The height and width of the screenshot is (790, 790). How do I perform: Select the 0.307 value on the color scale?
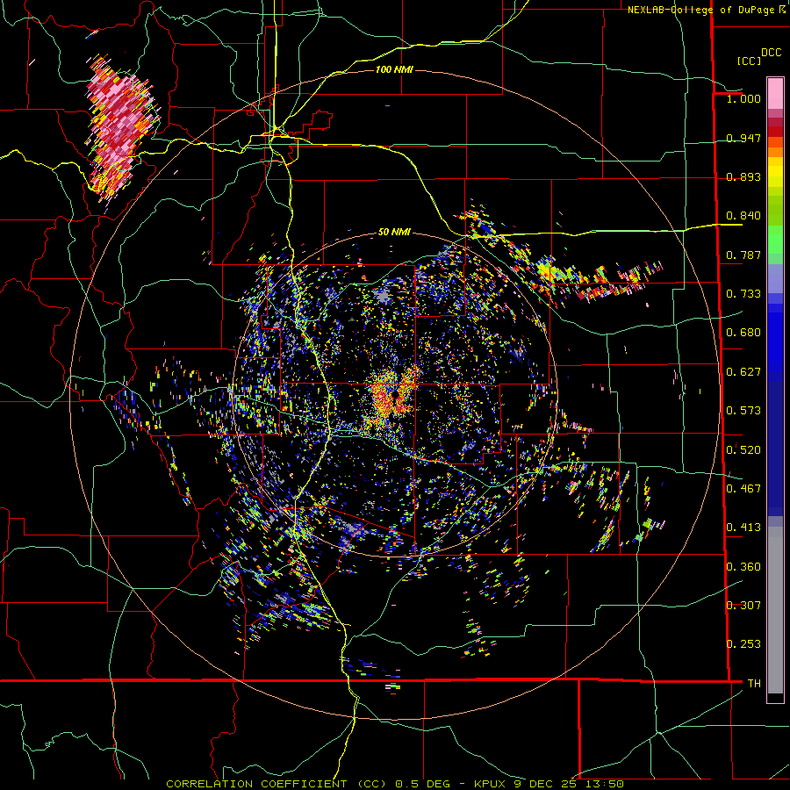click(743, 605)
